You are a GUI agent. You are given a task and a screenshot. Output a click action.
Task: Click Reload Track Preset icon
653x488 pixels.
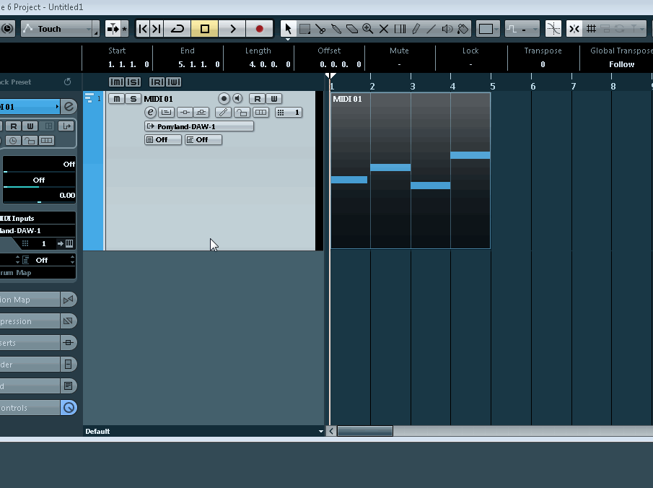(x=68, y=82)
